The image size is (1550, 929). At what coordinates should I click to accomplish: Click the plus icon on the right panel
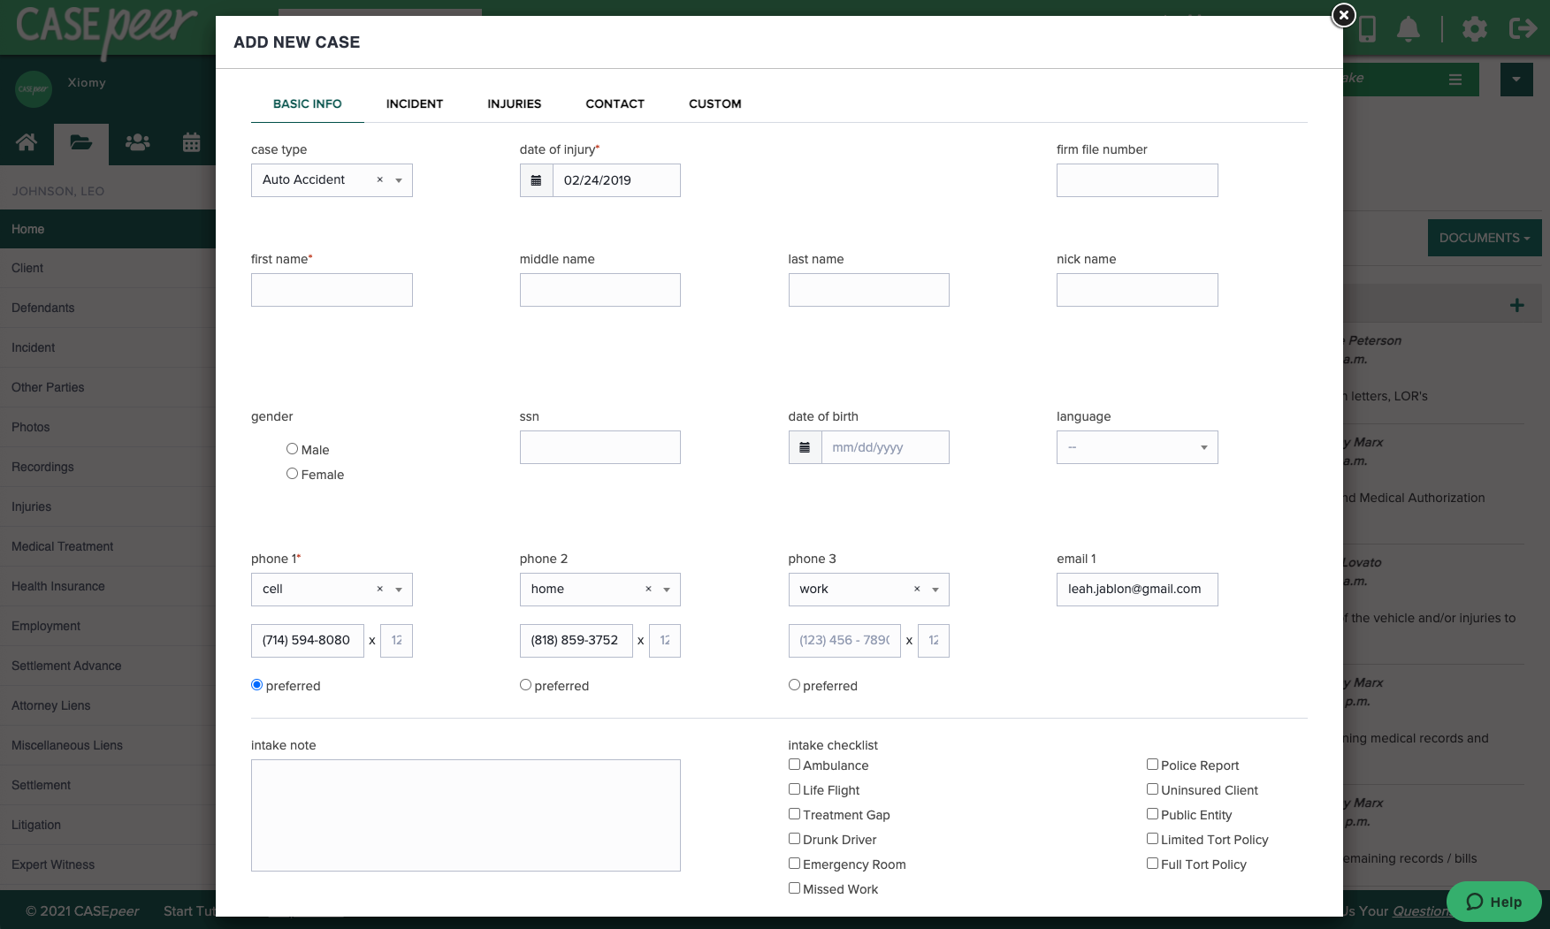pos(1516,304)
